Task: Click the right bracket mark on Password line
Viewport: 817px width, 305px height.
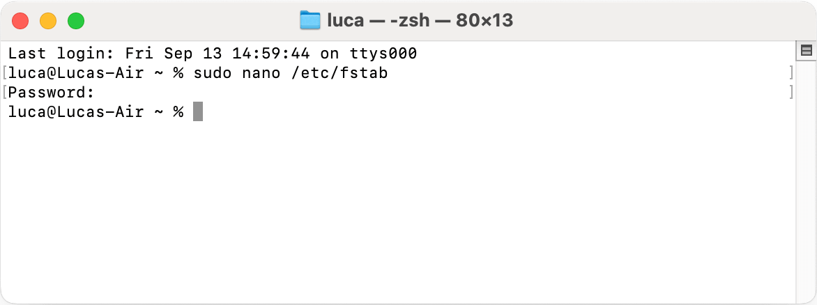Action: [x=791, y=93]
